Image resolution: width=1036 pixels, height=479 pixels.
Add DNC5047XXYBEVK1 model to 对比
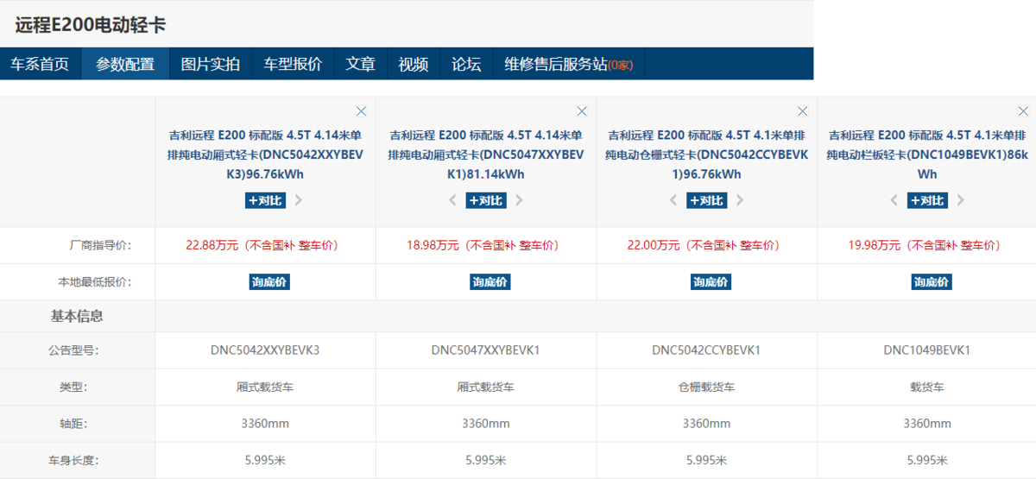pos(486,200)
